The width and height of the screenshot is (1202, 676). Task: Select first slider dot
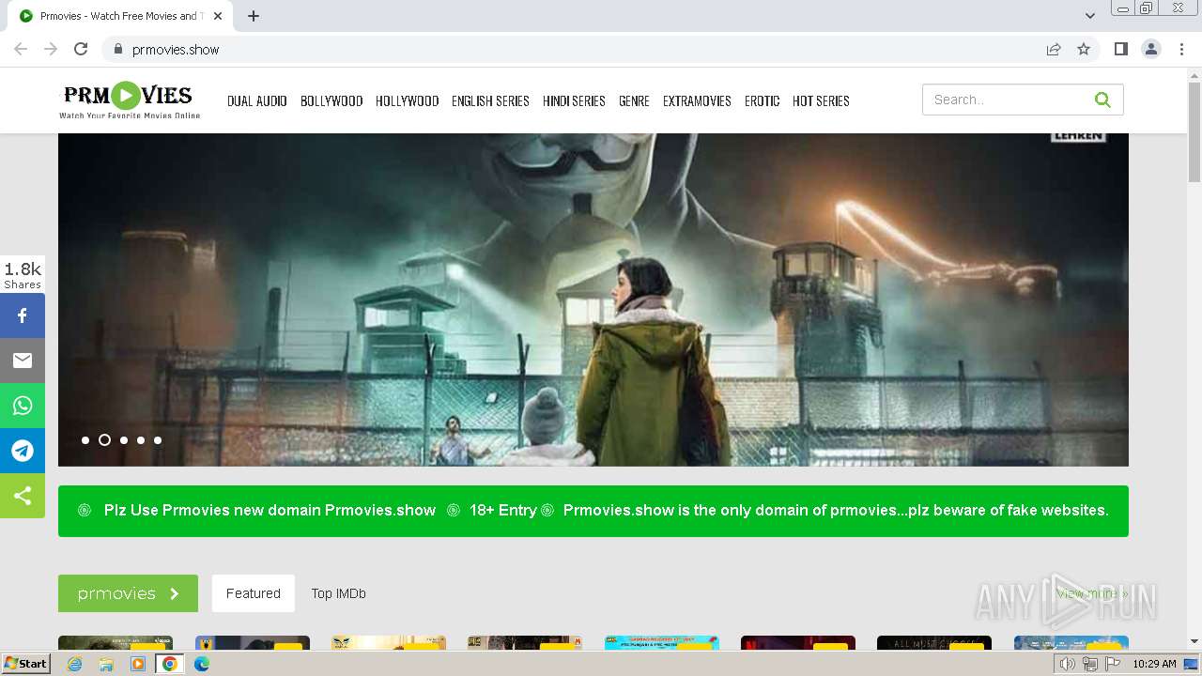85,439
